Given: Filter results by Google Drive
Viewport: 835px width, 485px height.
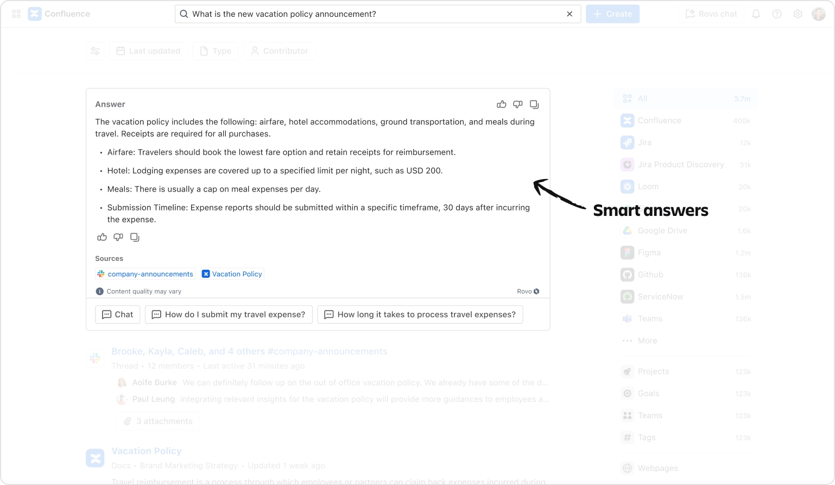Looking at the screenshot, I should [x=686, y=231].
